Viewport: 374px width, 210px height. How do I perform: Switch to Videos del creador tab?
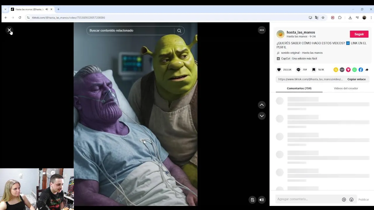pos(346,88)
